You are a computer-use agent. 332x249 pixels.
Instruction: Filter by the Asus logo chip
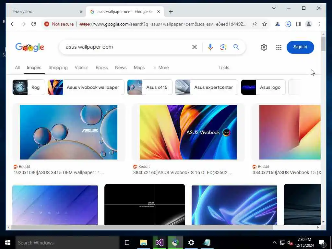pos(263,87)
